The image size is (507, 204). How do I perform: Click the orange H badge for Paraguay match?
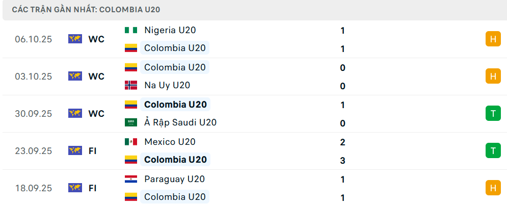tap(493, 188)
